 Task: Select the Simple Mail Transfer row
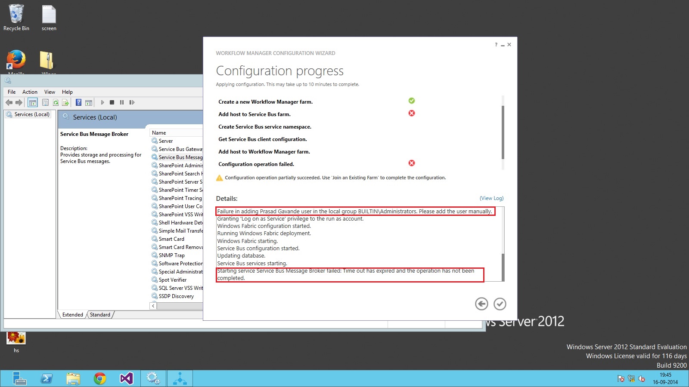[x=177, y=231]
